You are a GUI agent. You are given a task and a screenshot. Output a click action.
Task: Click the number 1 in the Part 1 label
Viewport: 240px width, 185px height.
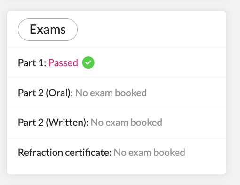[x=41, y=63]
